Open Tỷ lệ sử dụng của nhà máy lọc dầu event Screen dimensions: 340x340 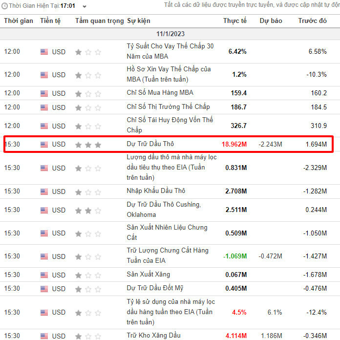click(x=171, y=312)
